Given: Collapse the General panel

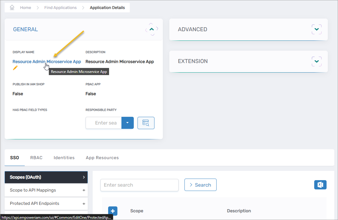Looking at the screenshot, I should [151, 29].
